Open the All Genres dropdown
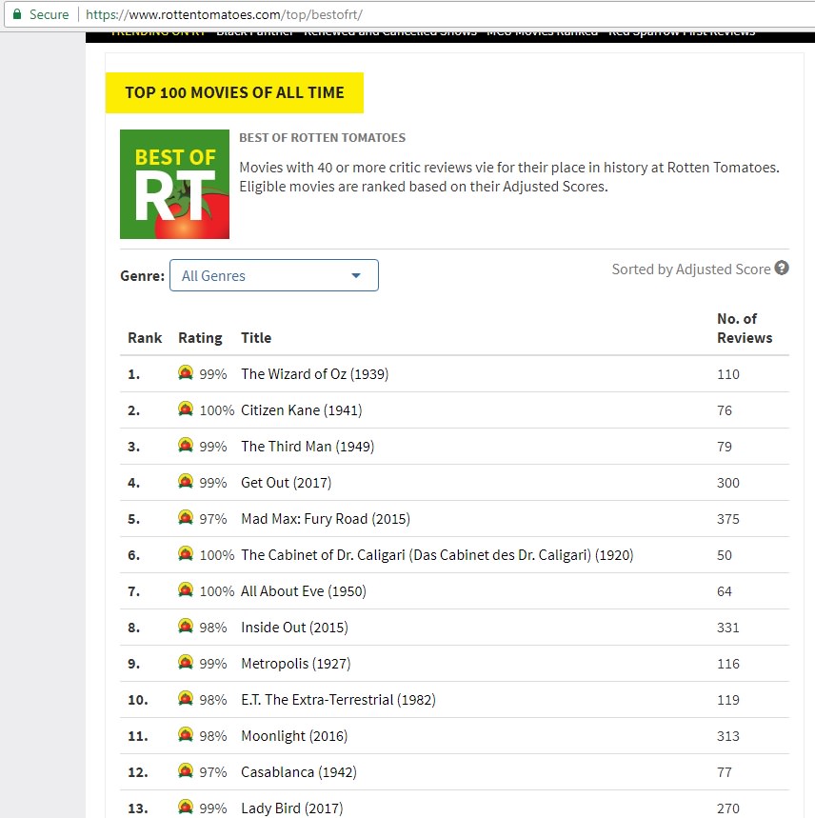815x818 pixels. pos(274,275)
